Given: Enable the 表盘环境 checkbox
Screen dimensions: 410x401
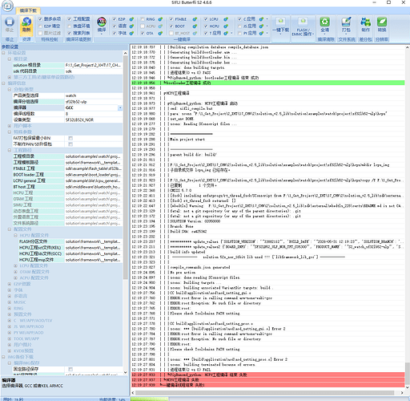Looking at the screenshot, I should point(70,26).
